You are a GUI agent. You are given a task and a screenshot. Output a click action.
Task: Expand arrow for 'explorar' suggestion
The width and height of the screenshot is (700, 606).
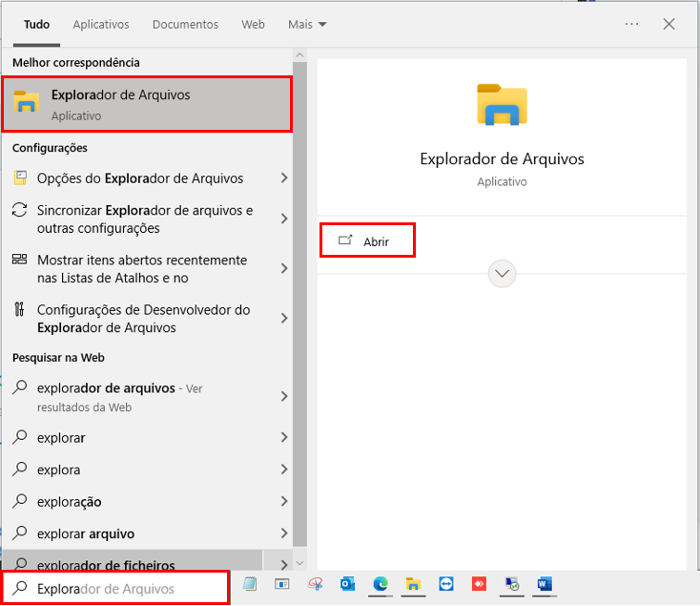(284, 437)
